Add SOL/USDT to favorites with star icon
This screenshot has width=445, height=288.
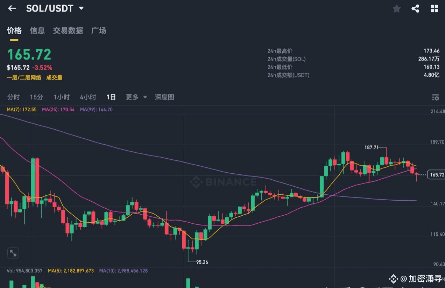(x=396, y=9)
